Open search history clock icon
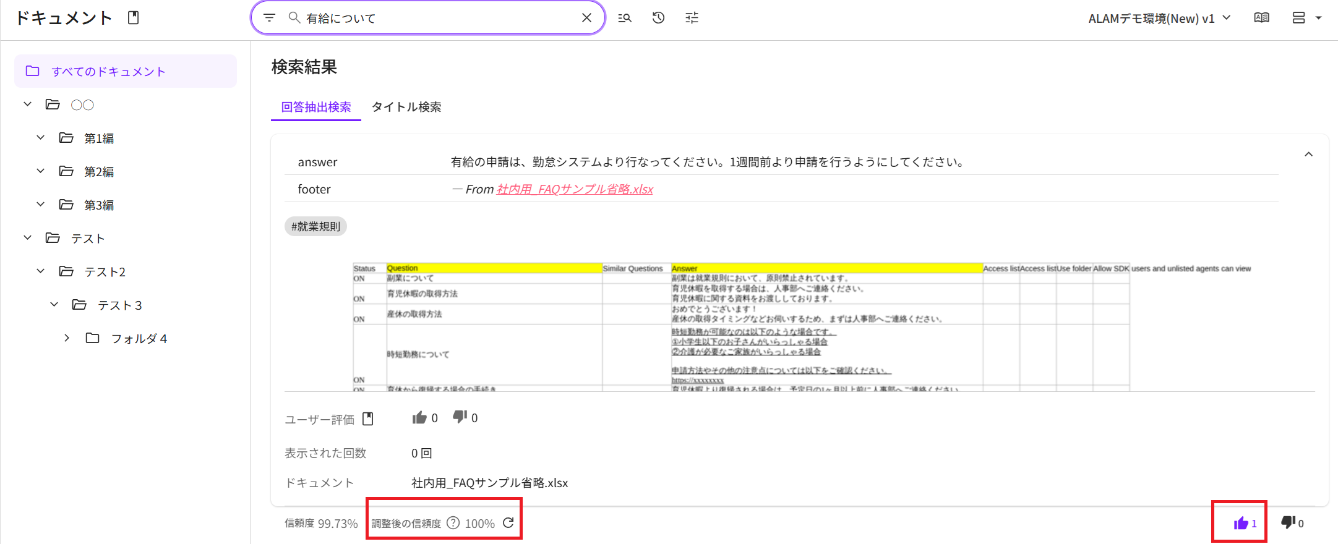 click(658, 18)
